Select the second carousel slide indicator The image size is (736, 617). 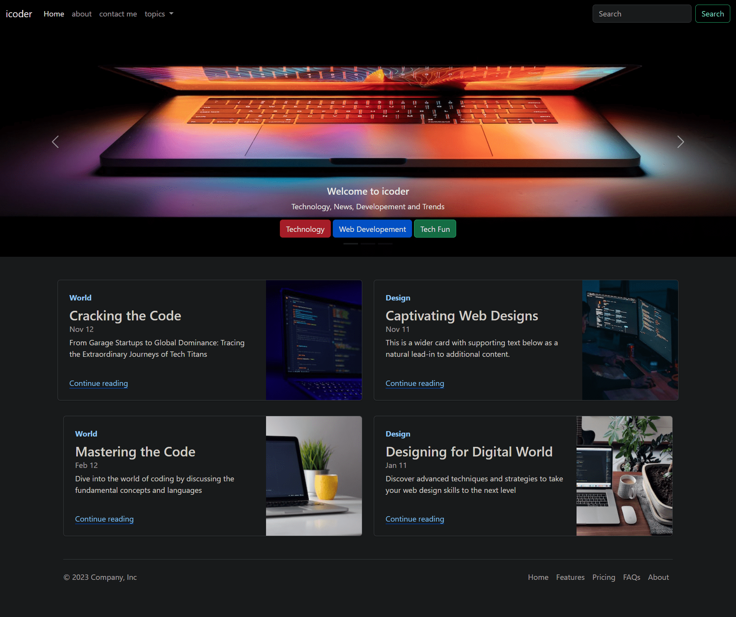[368, 245]
